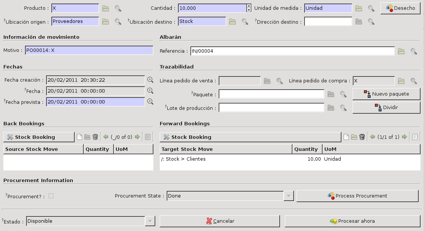Click search icon beside Ubicación destino
Image resolution: width=425 pixels, height=231 pixels.
tap(245, 22)
